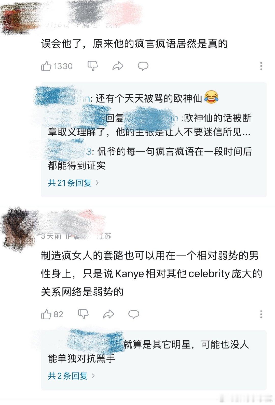Open more options for first comment
Viewport: 275px width, 405px height.
pyautogui.click(x=261, y=66)
